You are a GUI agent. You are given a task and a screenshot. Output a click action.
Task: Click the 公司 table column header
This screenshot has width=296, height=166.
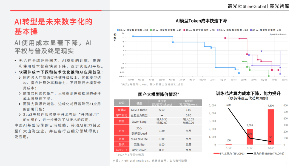[x=122, y=103]
